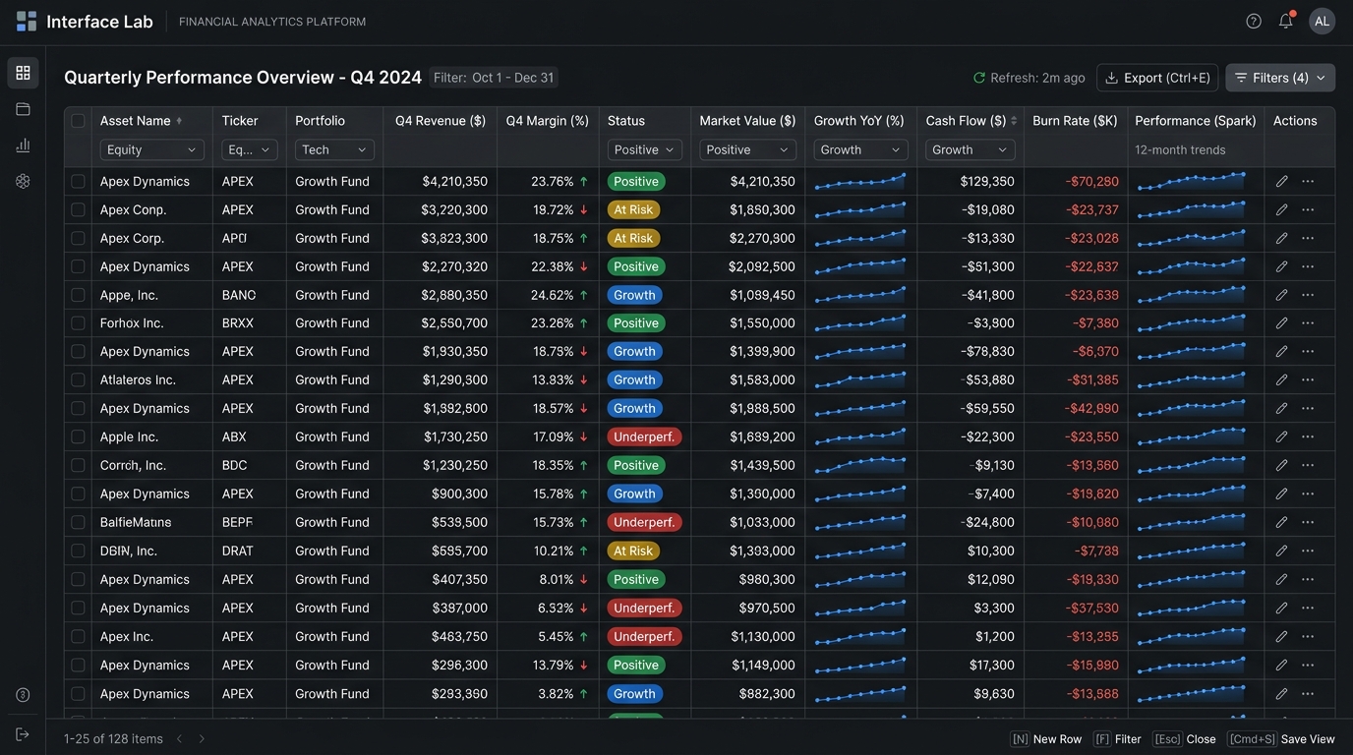Open more actions for Corrch, Inc. row
Screen dimensions: 1353x755
(1308, 465)
